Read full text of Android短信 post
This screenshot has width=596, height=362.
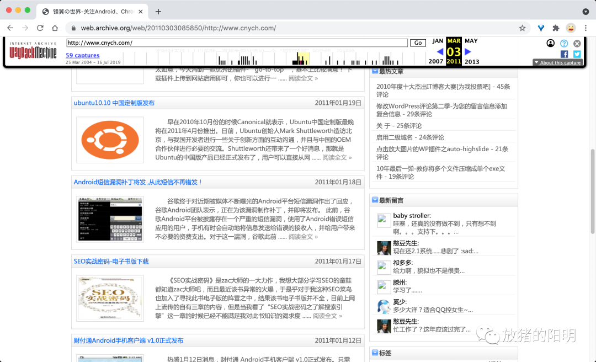coord(303,237)
